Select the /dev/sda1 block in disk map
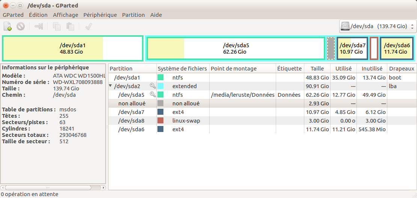 73,48
